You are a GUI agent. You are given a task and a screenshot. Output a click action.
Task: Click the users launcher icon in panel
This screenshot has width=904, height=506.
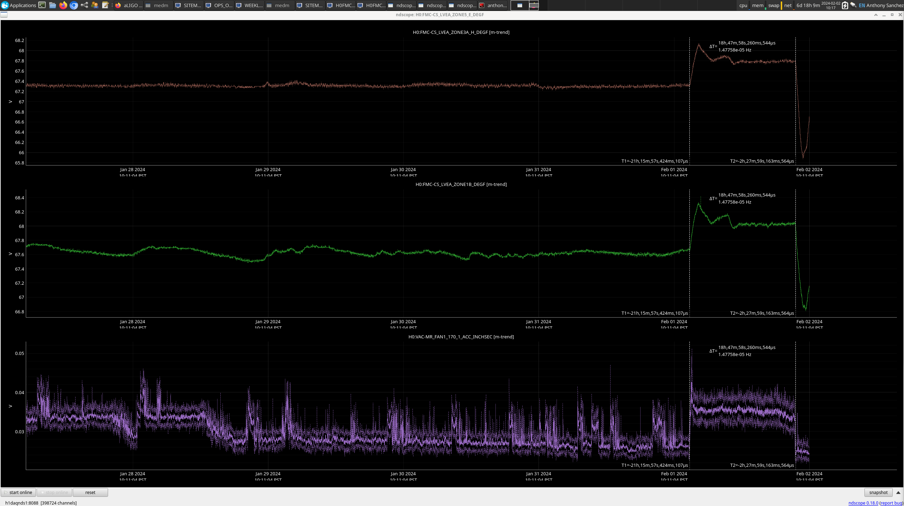95,5
